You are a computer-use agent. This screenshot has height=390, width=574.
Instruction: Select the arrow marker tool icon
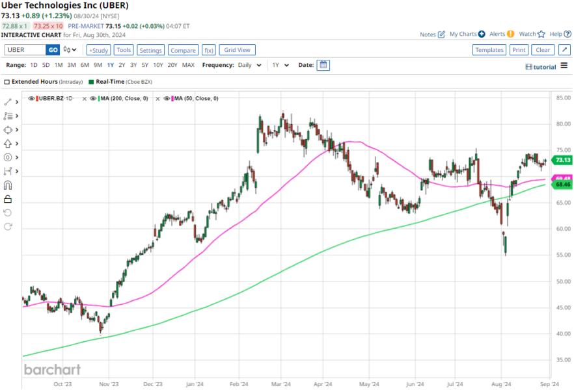pos(8,144)
